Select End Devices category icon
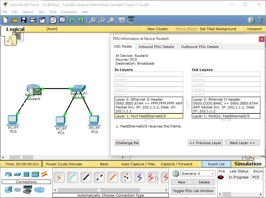Viewport: 266px width, 198px height. (x=8, y=190)
